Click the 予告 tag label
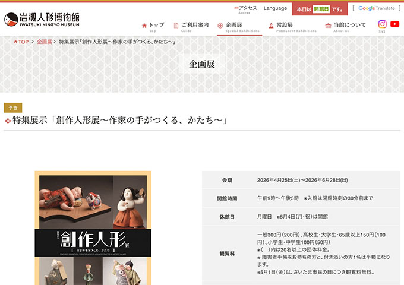Image resolution: width=404 pixels, height=285 pixels. (x=13, y=107)
